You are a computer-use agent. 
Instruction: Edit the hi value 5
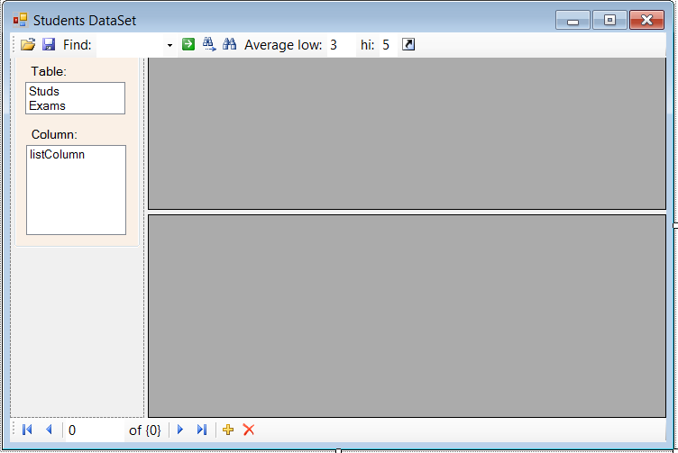(x=388, y=45)
